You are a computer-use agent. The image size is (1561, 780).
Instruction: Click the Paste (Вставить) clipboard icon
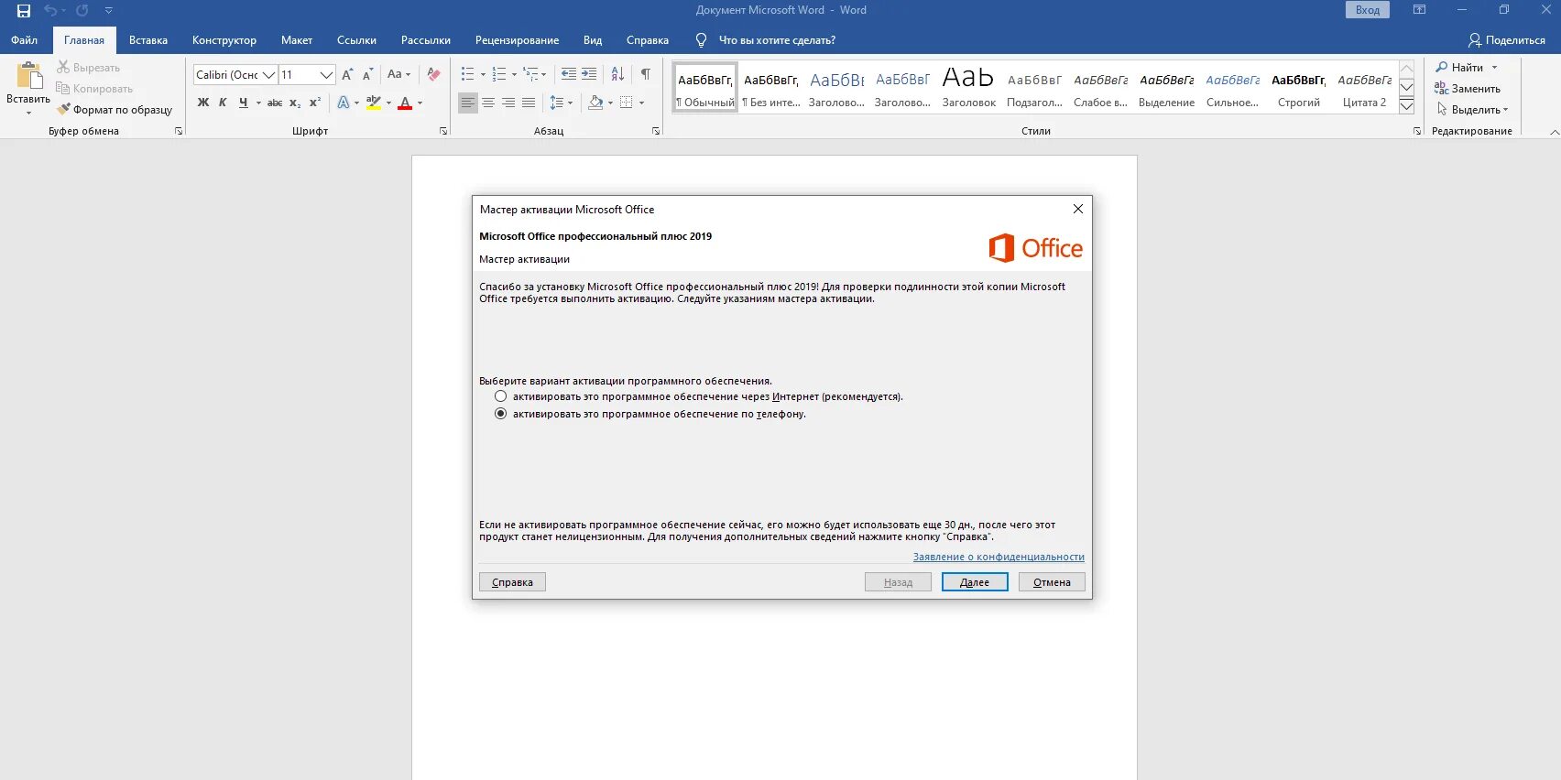click(x=28, y=75)
